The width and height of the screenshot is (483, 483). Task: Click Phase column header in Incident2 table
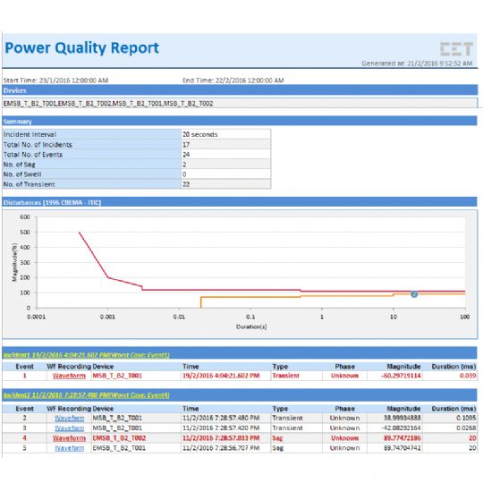(x=344, y=409)
